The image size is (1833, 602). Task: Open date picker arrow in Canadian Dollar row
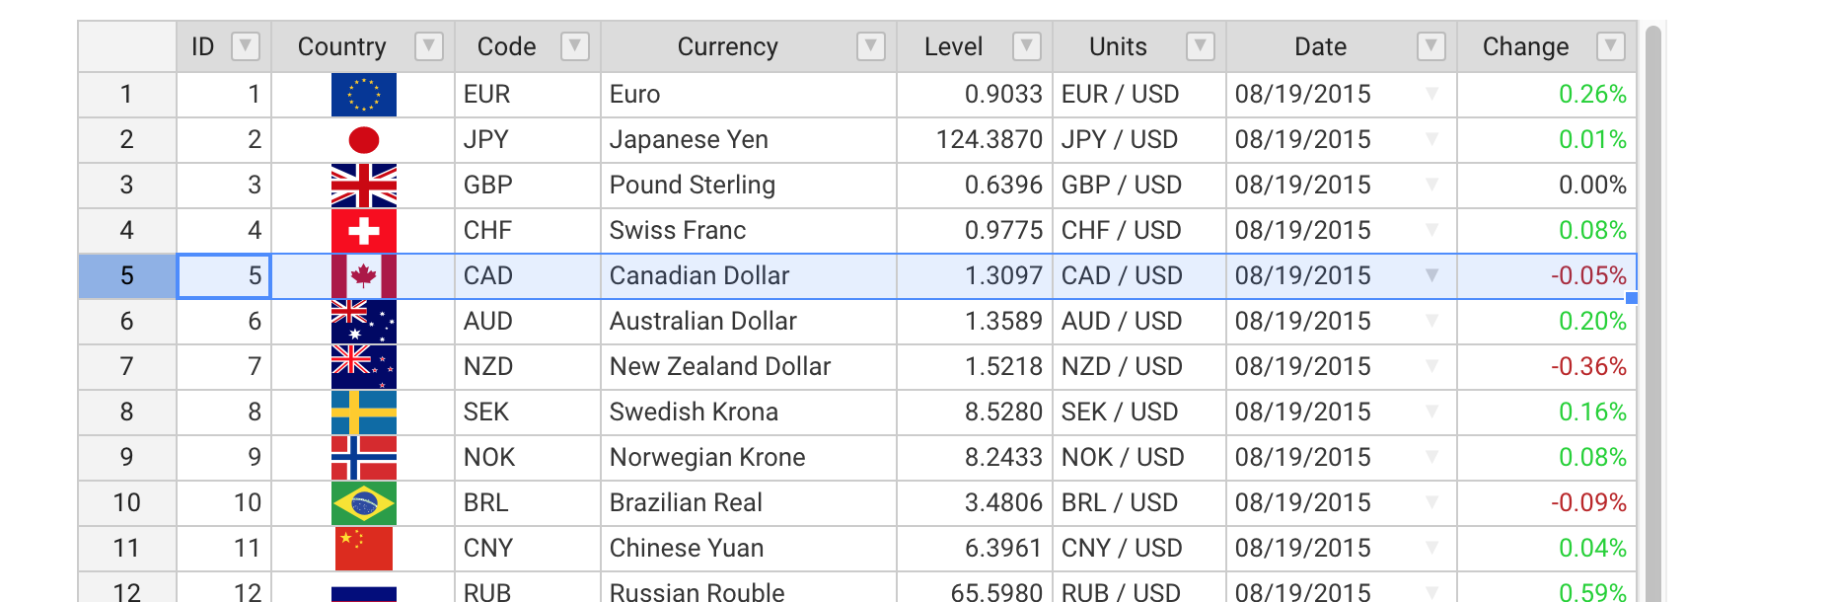pyautogui.click(x=1431, y=275)
